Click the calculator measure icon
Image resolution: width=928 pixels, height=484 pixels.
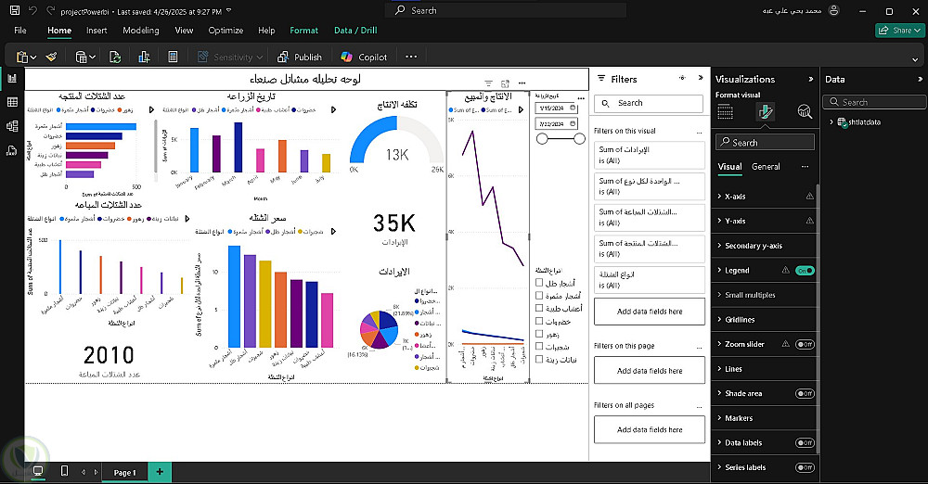pyautogui.click(x=173, y=57)
